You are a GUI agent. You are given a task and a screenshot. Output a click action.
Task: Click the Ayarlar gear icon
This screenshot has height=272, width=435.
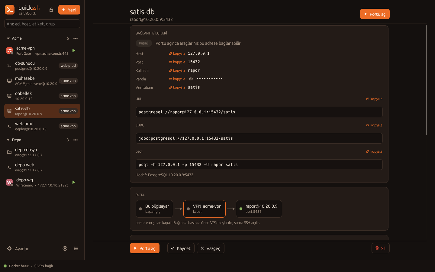click(9, 248)
